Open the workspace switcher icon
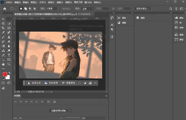186x120 pixels. (181, 9)
